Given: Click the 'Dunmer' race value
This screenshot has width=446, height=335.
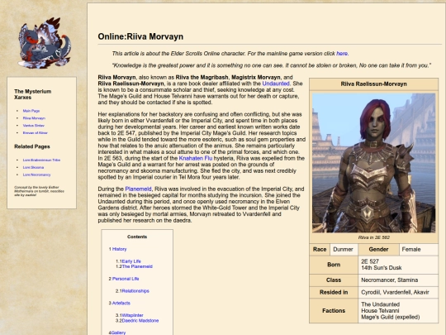Looking at the screenshot, I should tap(343, 250).
